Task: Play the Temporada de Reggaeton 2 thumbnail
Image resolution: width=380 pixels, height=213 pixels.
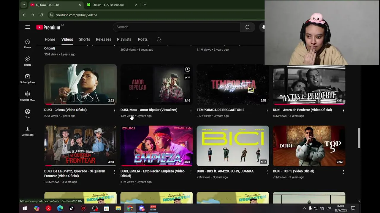Action: coord(233,84)
